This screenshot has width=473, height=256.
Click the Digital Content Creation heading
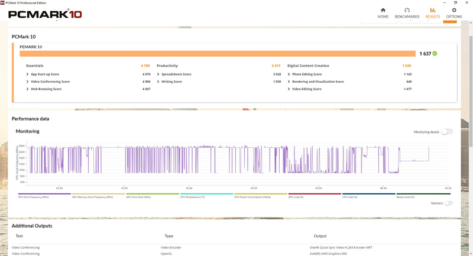point(308,66)
